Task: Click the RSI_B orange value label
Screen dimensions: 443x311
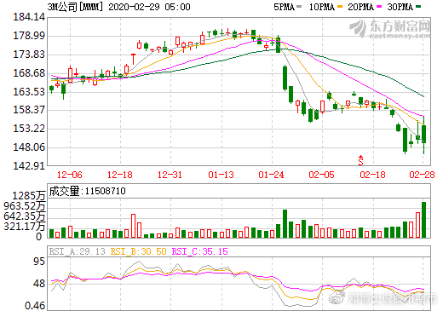Action: pos(138,251)
